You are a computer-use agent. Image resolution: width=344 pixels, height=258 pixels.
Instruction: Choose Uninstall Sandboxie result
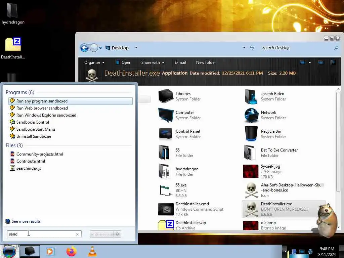[71, 136]
